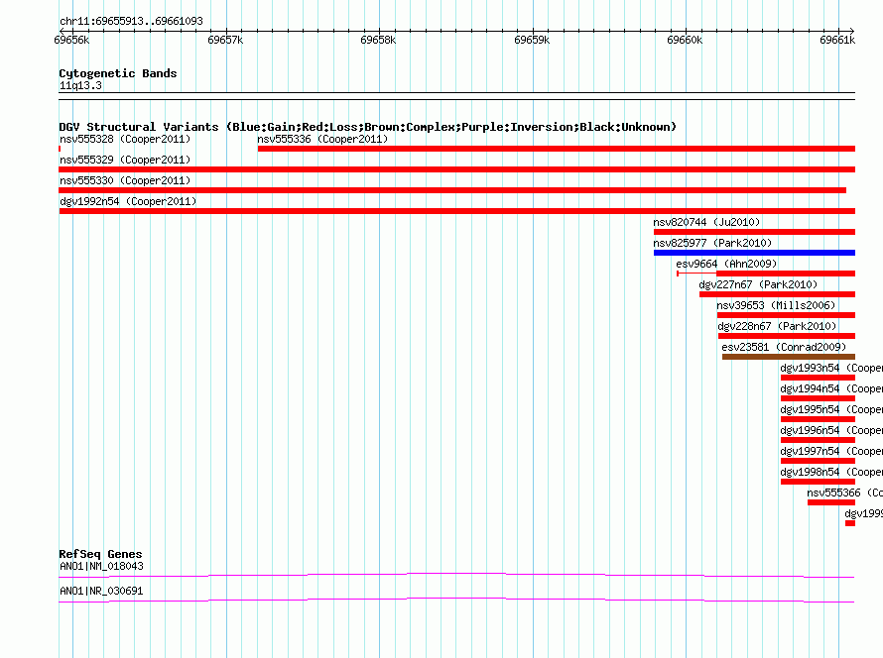Click the 69656k ruler tick label
This screenshot has width=883, height=658.
click(x=71, y=40)
